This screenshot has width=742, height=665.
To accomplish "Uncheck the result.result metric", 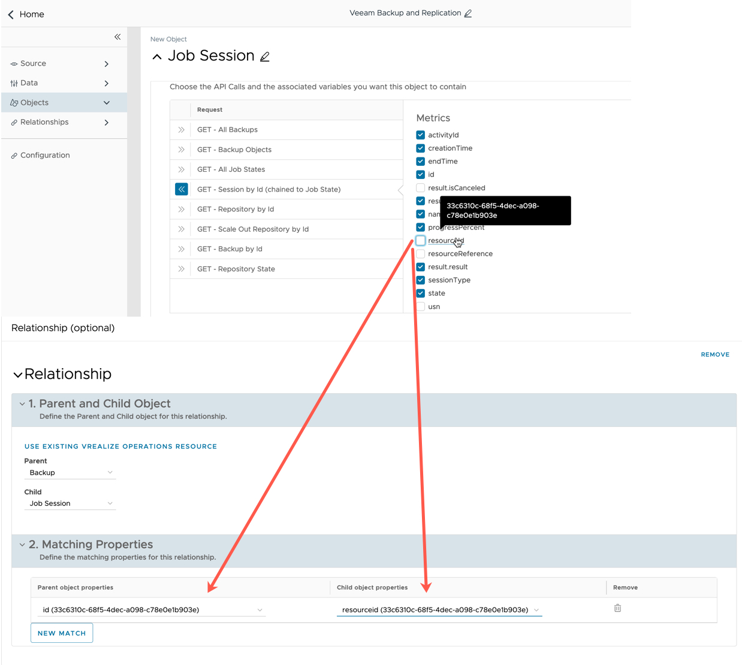I will [421, 267].
